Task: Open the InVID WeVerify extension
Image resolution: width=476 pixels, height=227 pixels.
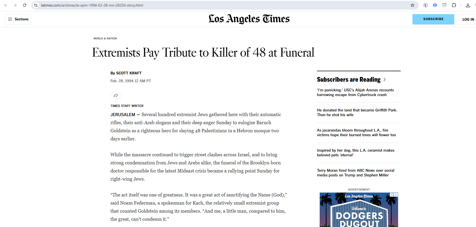Action: pyautogui.click(x=444, y=5)
